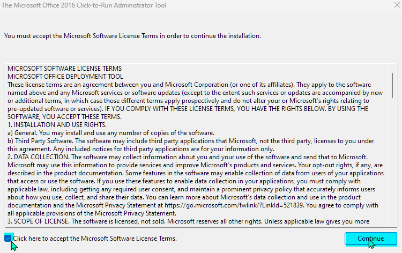Click 'Microsoft Privacy Statement' in the last provisions line
This screenshot has width=402, height=253.
pos(136,213)
